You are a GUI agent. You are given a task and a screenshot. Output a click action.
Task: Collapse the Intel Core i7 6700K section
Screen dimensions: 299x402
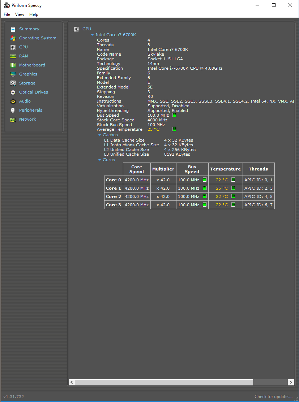tap(93, 35)
